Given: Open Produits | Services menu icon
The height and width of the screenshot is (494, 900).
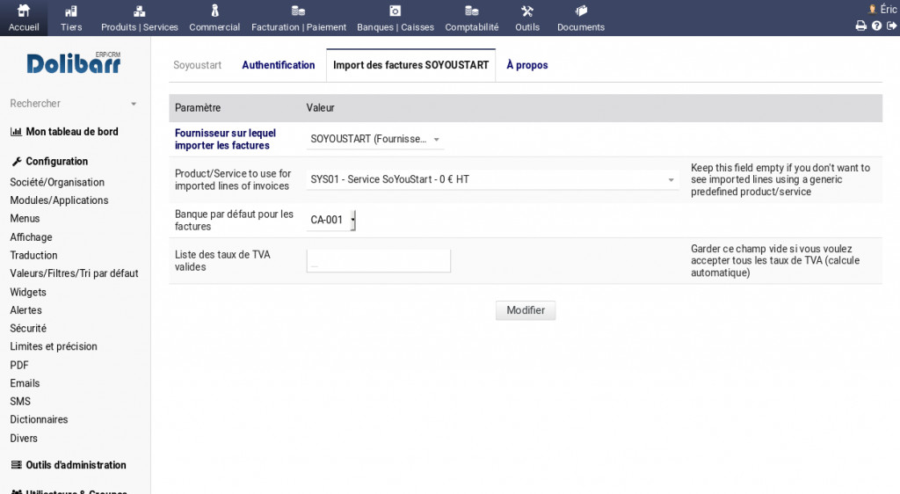Looking at the screenshot, I should 140,11.
